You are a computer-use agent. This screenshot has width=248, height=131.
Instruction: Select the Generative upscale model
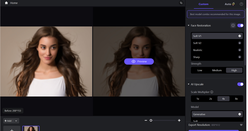217,114
